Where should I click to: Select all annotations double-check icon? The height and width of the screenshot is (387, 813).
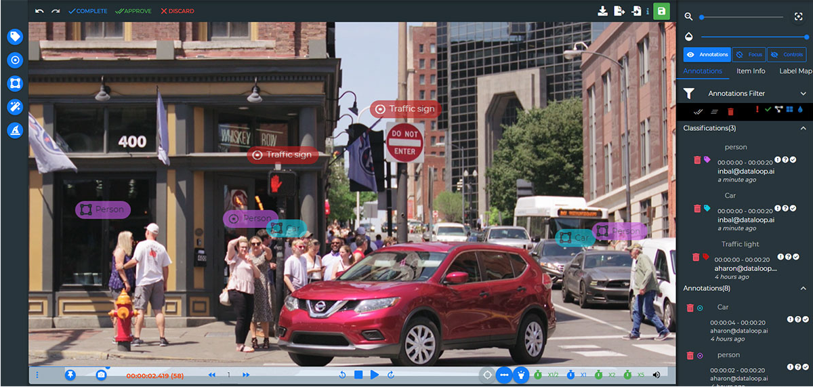(x=699, y=111)
